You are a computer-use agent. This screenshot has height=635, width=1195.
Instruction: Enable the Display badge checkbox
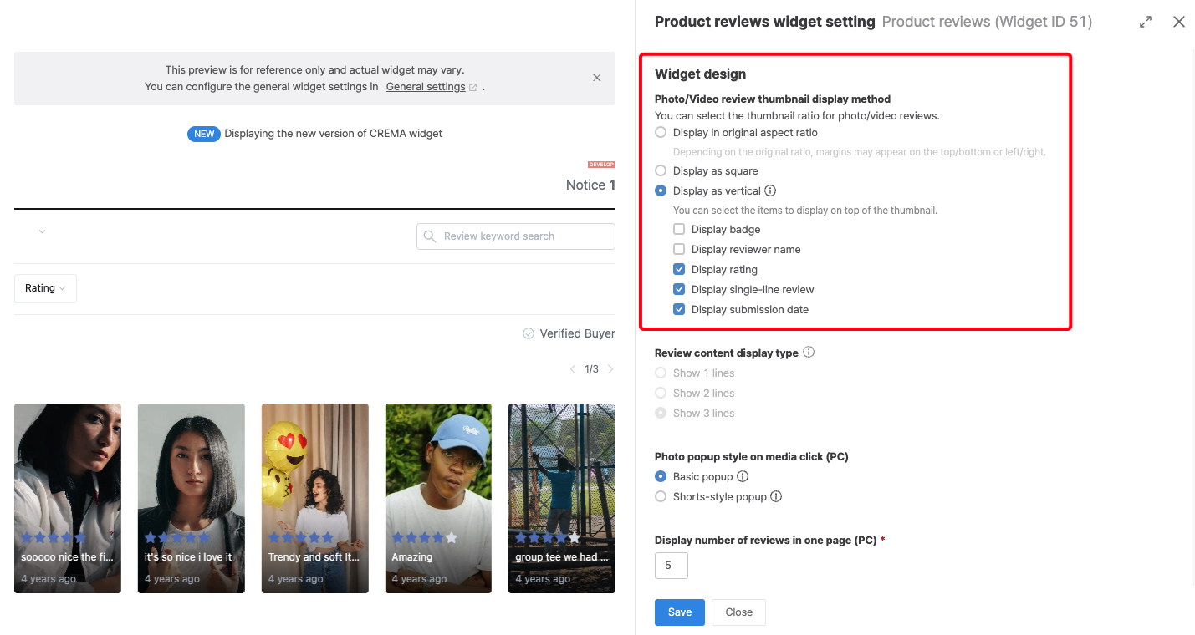coord(680,229)
